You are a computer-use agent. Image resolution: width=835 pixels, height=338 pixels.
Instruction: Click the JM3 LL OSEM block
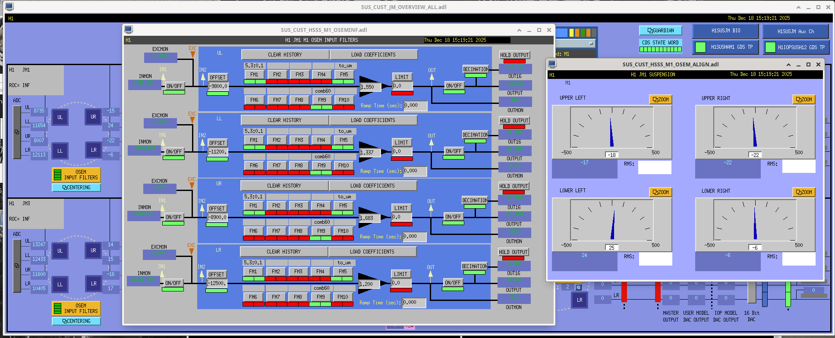click(60, 284)
